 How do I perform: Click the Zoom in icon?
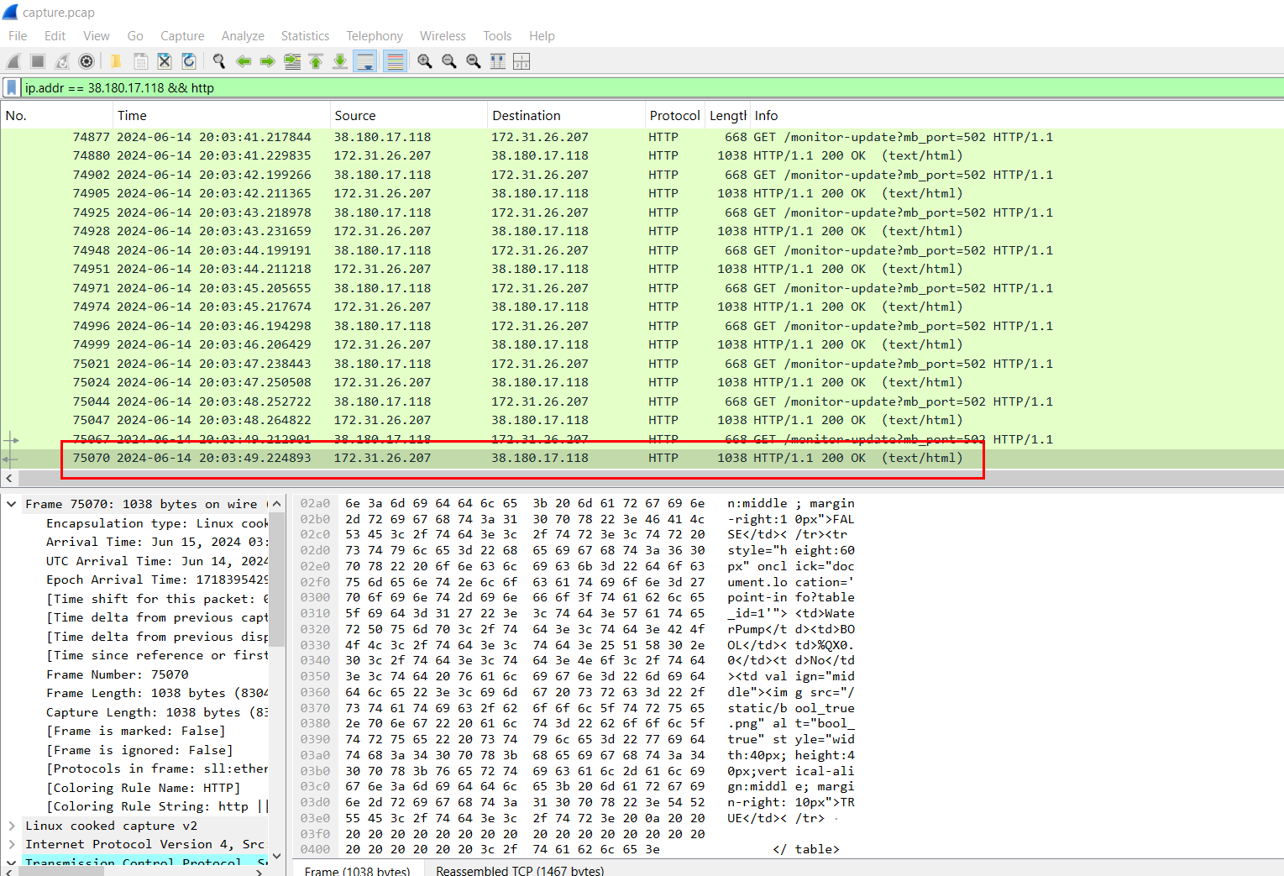tap(425, 61)
